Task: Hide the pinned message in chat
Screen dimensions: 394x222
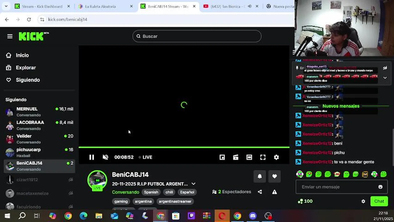Action: click(385, 68)
